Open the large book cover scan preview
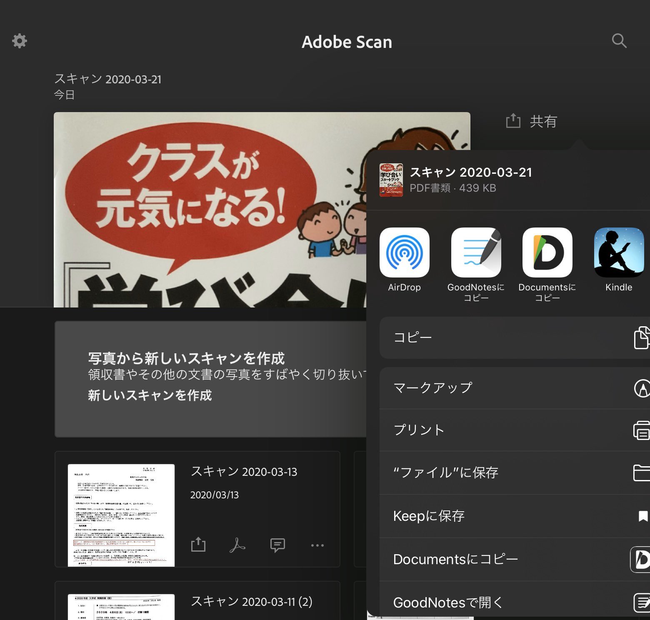This screenshot has height=620, width=650. pos(210,210)
